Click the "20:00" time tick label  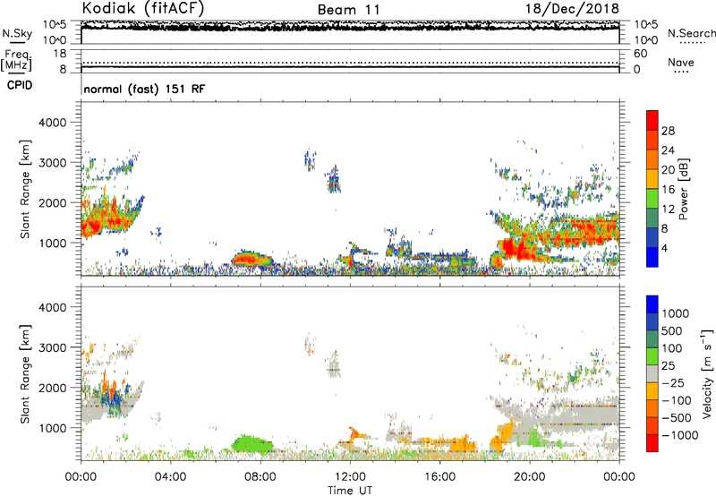tap(530, 477)
